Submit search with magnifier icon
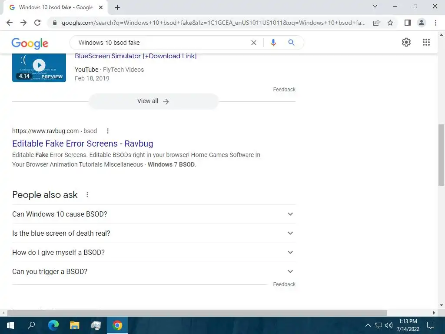 pos(291,43)
